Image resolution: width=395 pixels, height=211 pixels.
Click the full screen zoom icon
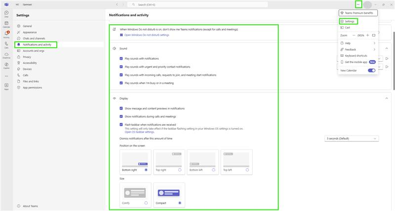pyautogui.click(x=374, y=35)
